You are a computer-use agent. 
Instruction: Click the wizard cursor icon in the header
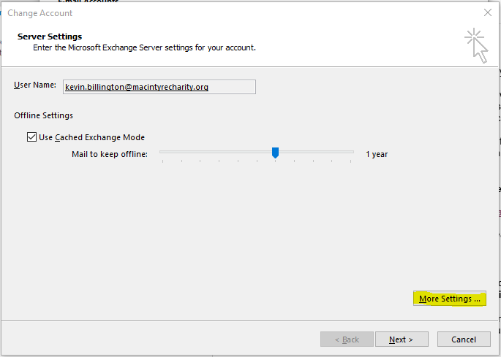click(475, 45)
